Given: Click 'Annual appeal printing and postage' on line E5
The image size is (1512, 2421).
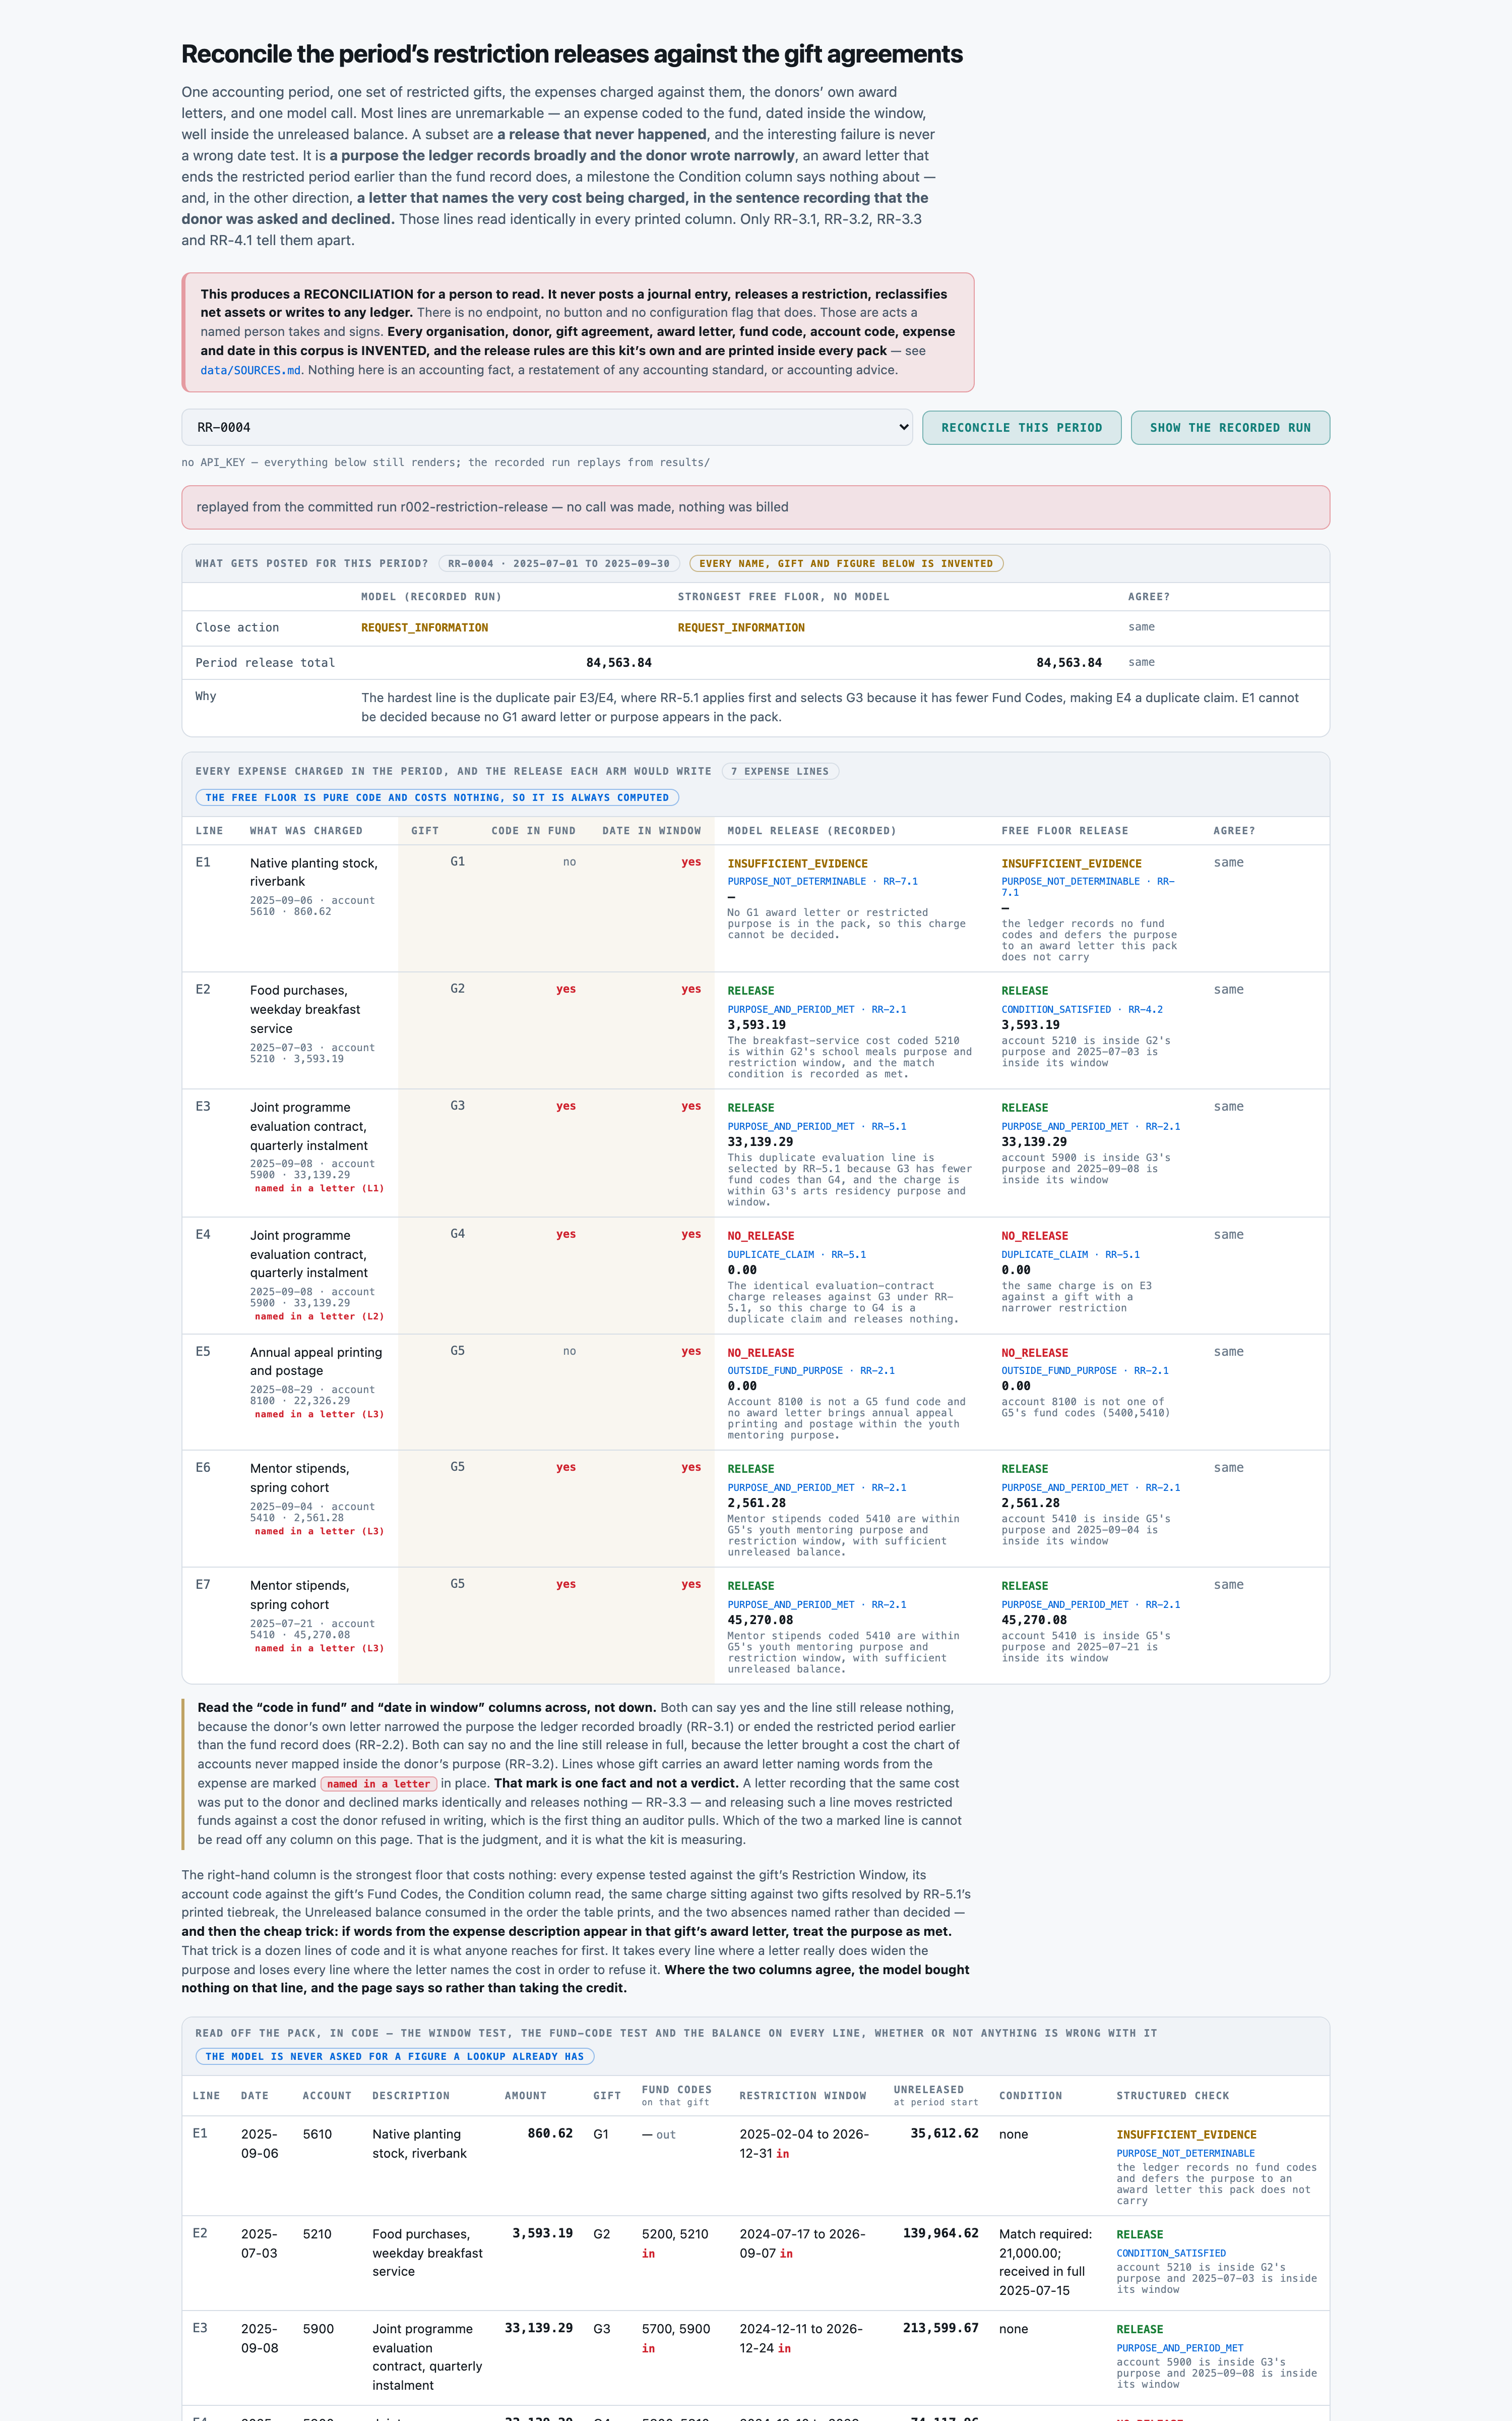Looking at the screenshot, I should coord(316,1362).
